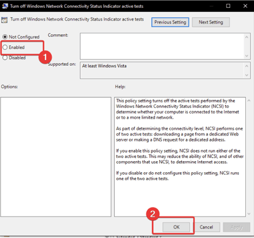254x238 pixels.
Task: Close the policy setting dialog
Action: point(245,6)
